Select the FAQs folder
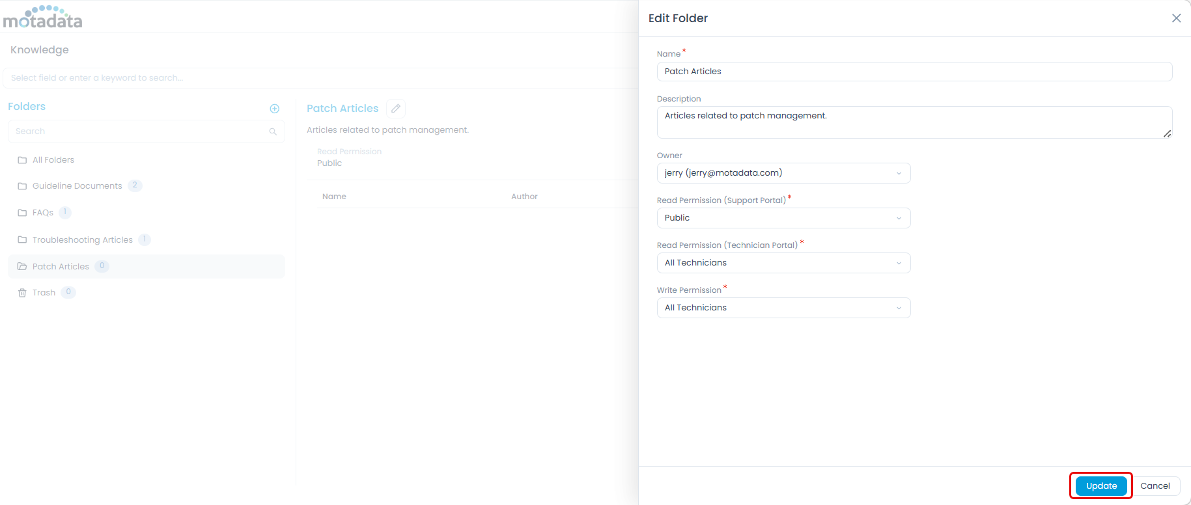This screenshot has height=505, width=1191. 43,213
